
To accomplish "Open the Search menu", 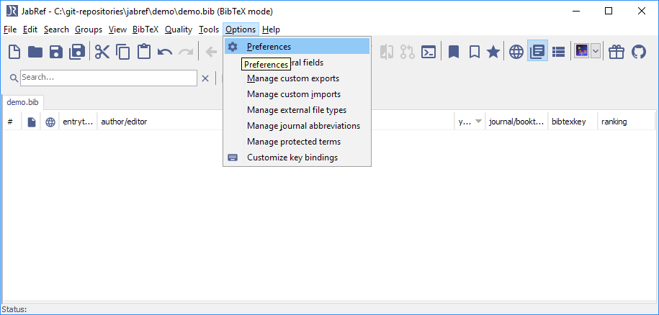I will click(x=56, y=29).
